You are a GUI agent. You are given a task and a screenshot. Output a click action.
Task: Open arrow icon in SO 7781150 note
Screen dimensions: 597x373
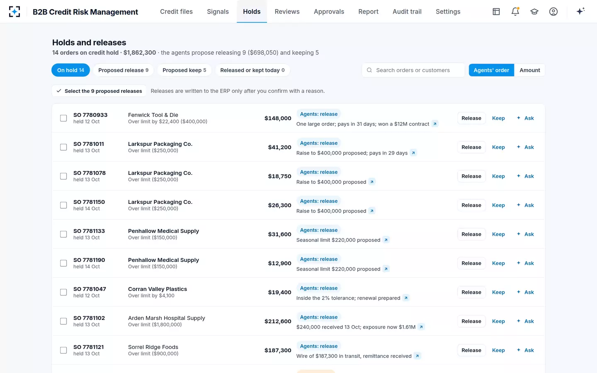coord(372,211)
